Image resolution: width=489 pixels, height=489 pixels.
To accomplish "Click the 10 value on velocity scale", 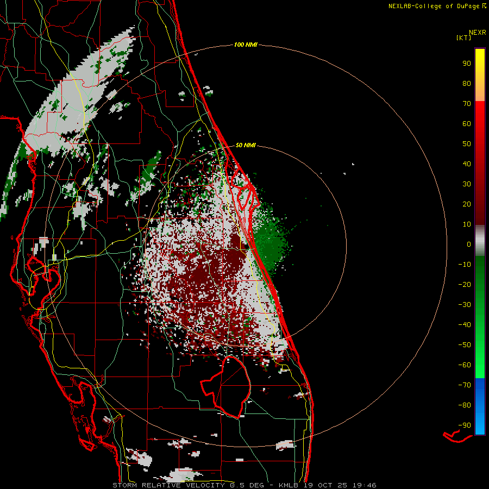I will pyautogui.click(x=467, y=224).
